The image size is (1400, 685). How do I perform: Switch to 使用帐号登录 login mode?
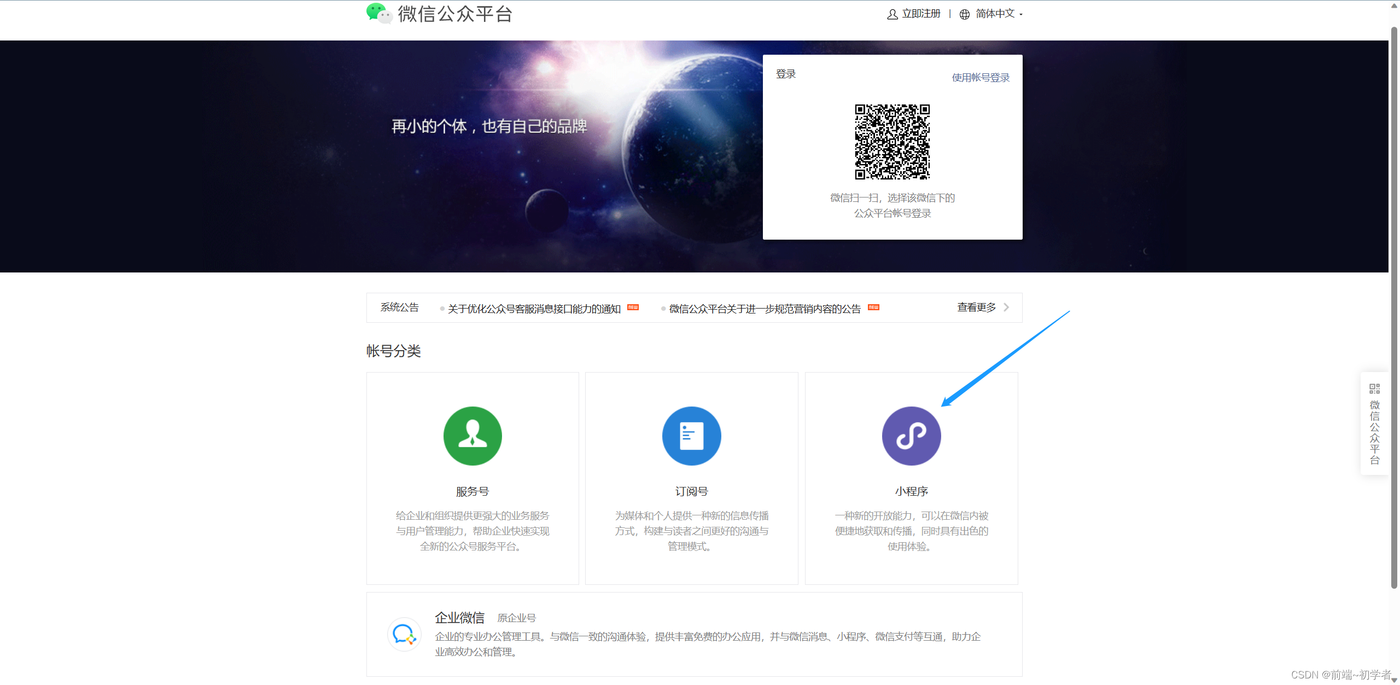[981, 78]
